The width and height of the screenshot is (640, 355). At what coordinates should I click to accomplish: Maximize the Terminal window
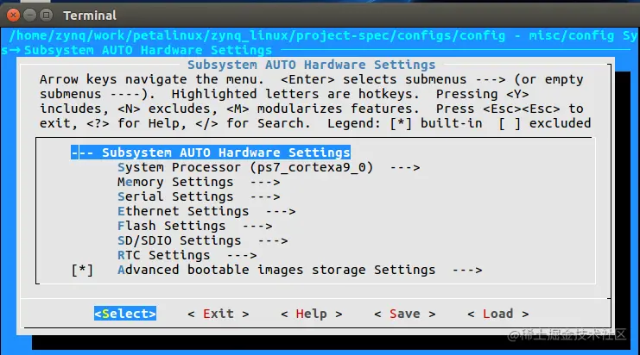pyautogui.click(x=47, y=15)
